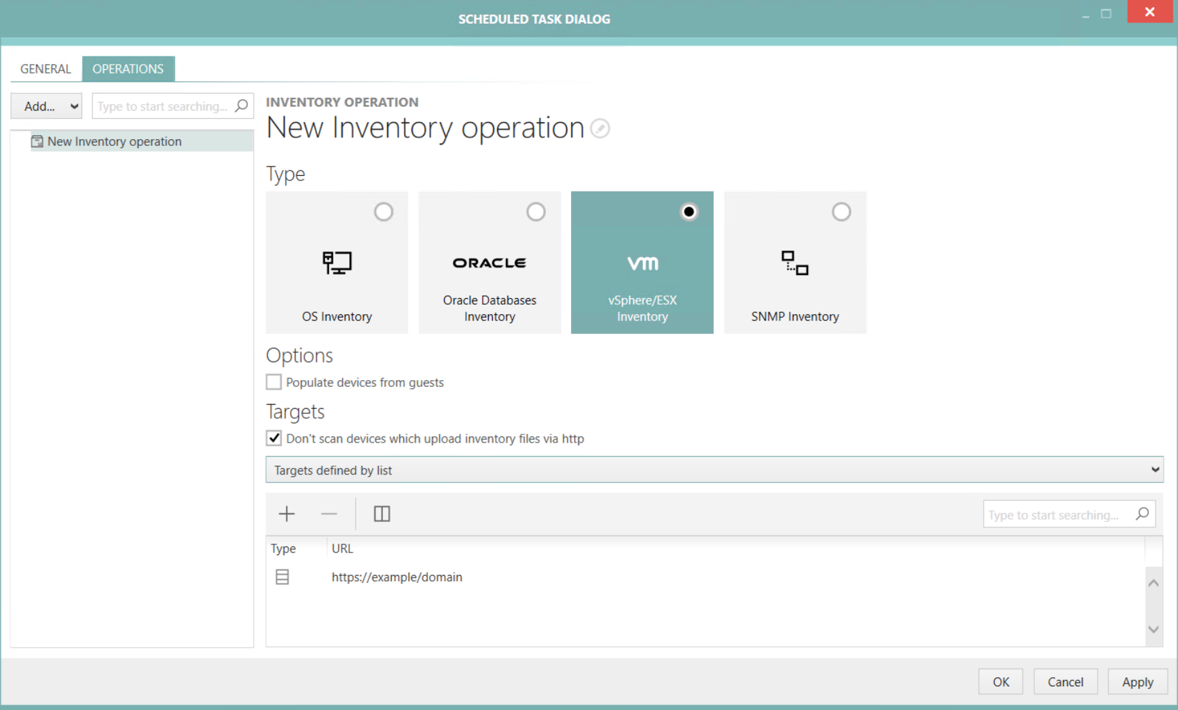Viewport: 1178px width, 710px height.
Task: Click the Oracle Databases Inventory tile icon
Action: pyautogui.click(x=490, y=263)
